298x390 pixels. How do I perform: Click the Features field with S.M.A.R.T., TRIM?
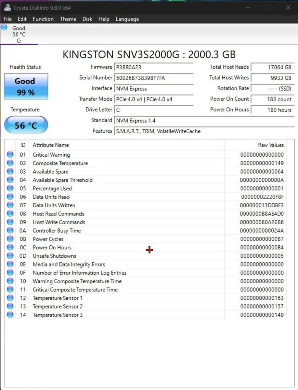coord(204,131)
